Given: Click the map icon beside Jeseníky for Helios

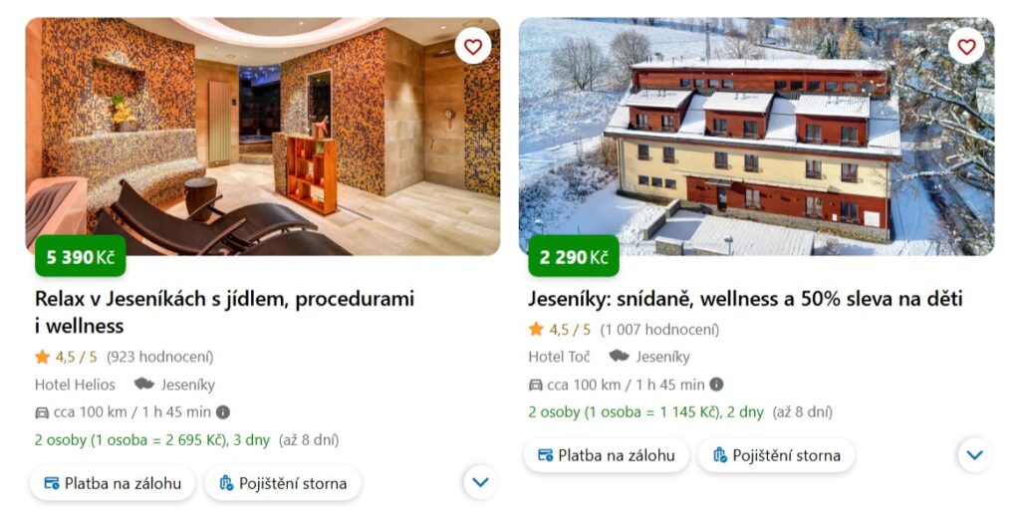Looking at the screenshot, I should click(x=143, y=385).
